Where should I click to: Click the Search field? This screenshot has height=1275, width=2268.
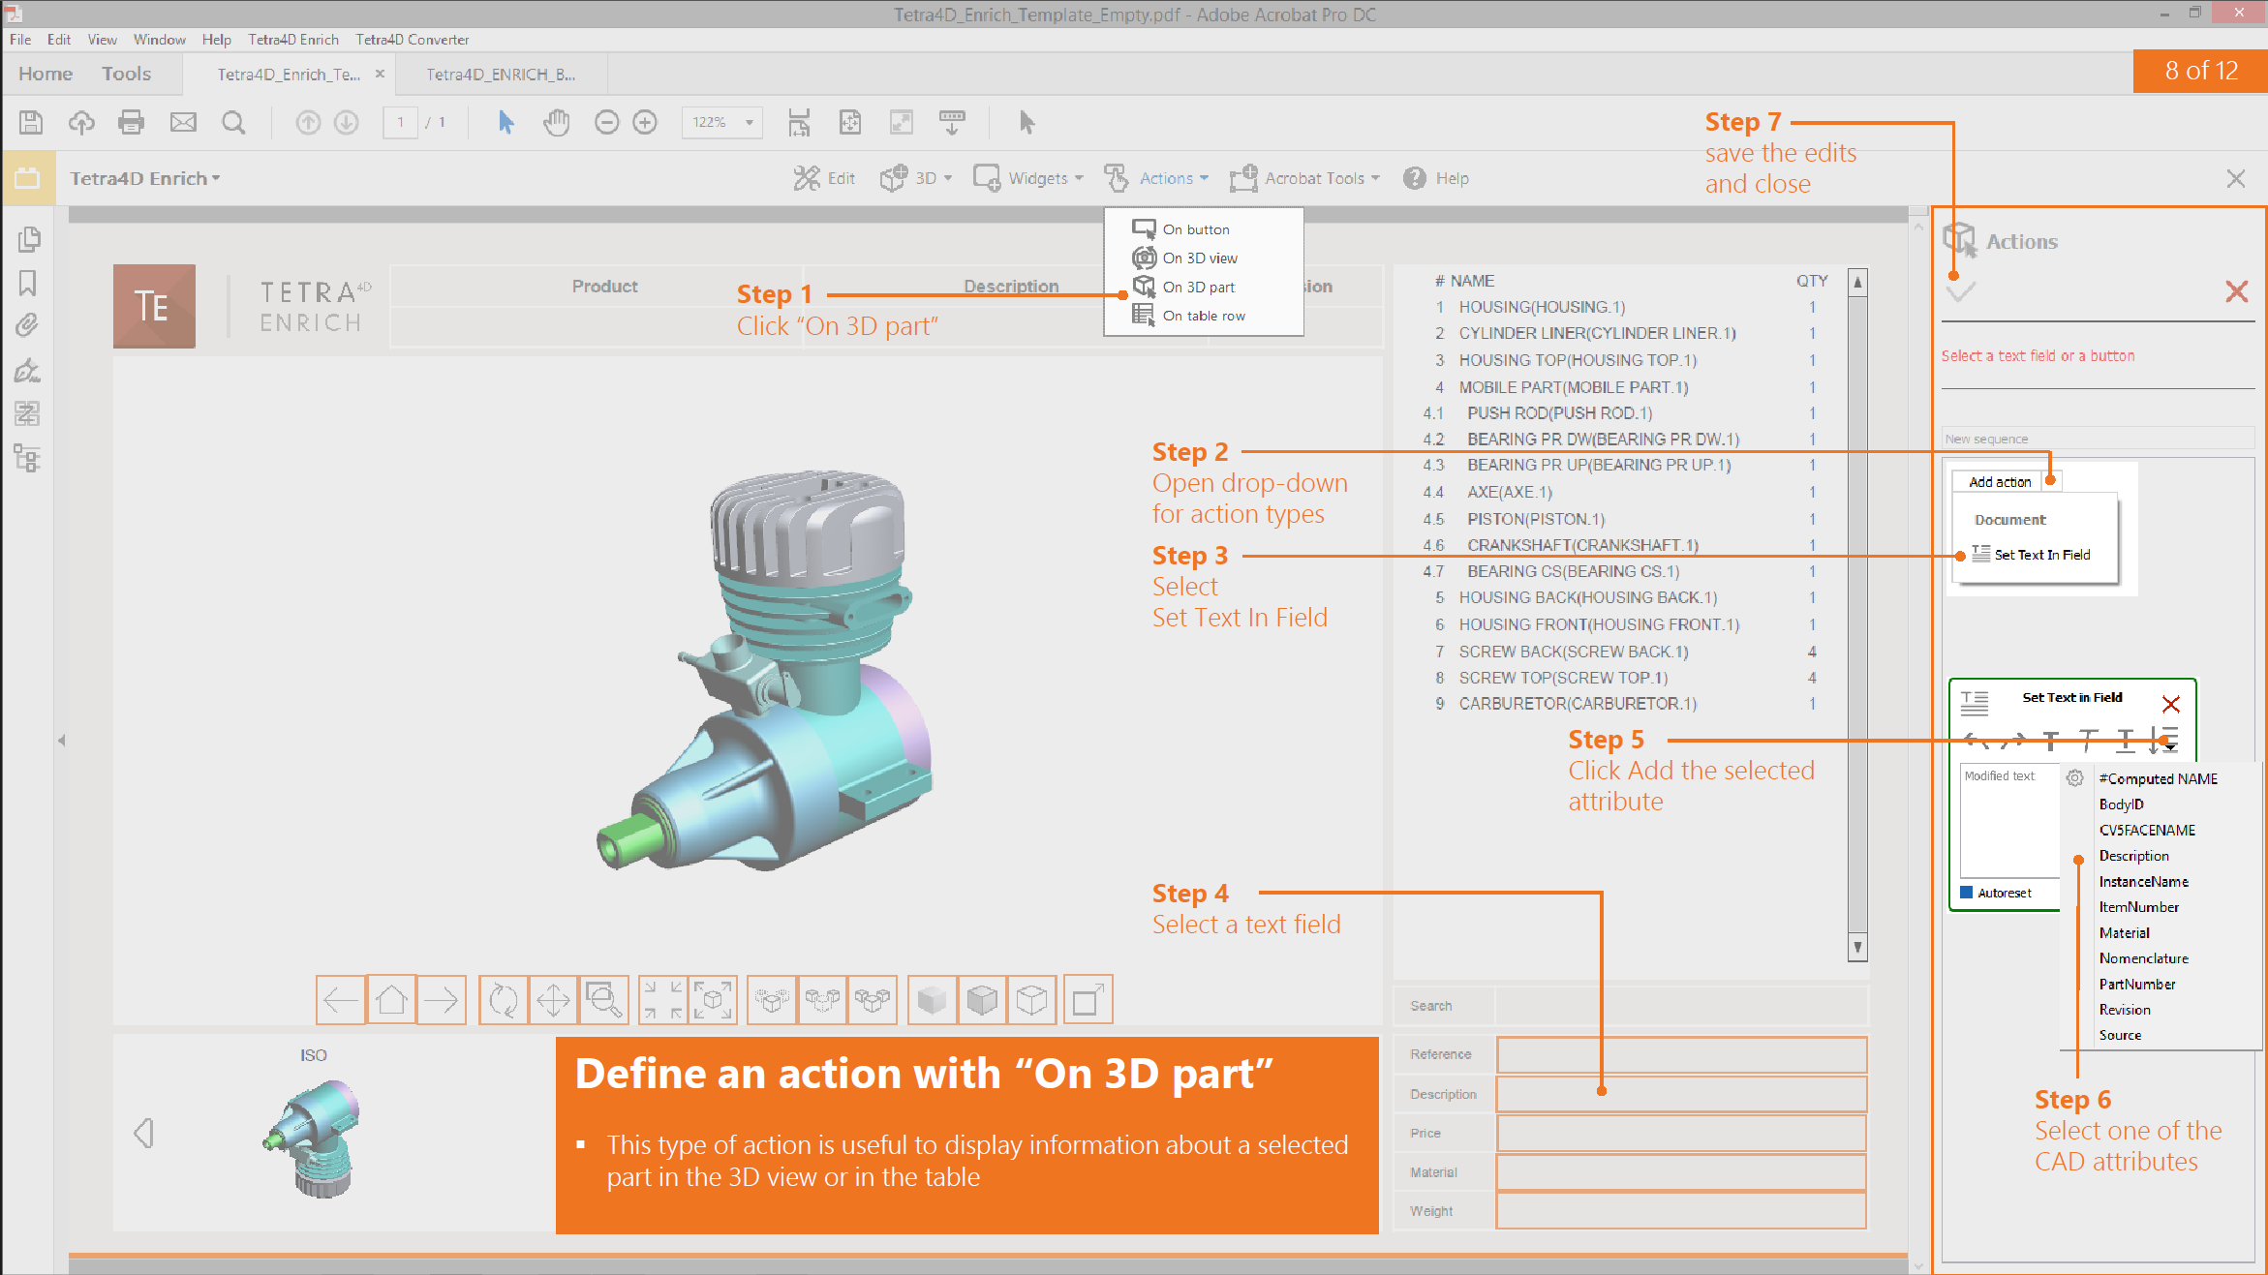pos(1681,1006)
